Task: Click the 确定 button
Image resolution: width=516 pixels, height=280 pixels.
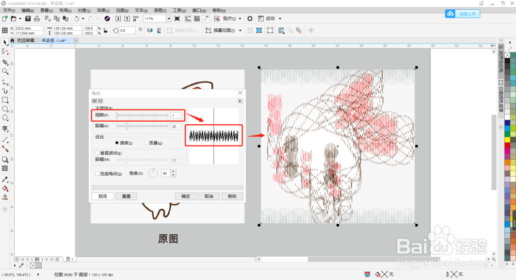Action: click(186, 196)
